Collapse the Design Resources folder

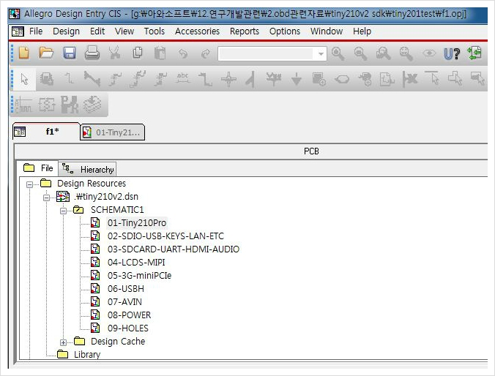(x=30, y=184)
